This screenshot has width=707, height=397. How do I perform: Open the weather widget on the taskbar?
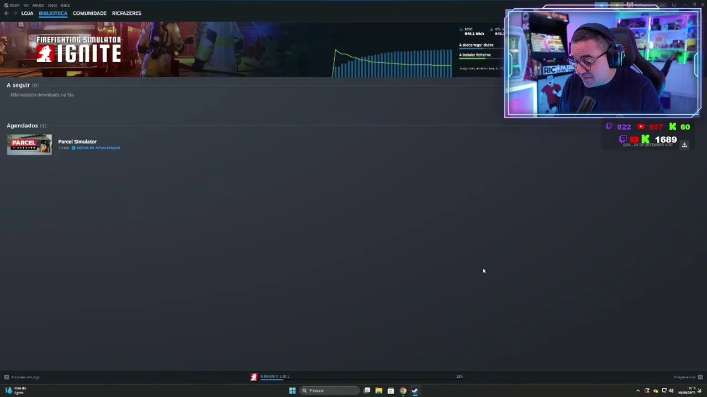pos(15,390)
